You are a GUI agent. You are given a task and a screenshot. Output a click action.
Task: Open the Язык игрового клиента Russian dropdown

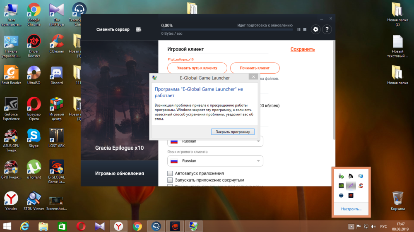(x=215, y=161)
